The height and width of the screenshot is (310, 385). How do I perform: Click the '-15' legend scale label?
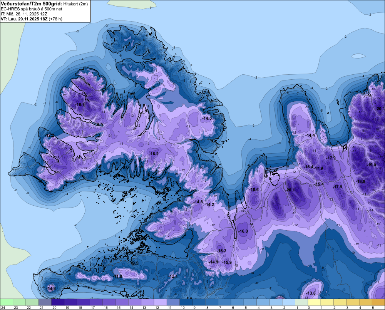click(118, 308)
